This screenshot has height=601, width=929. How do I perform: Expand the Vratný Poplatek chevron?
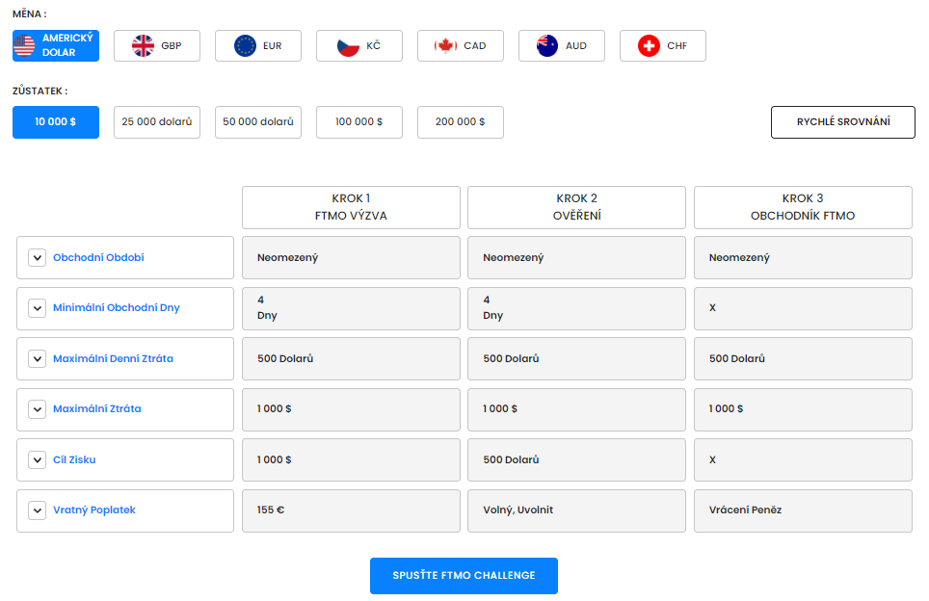(x=37, y=510)
